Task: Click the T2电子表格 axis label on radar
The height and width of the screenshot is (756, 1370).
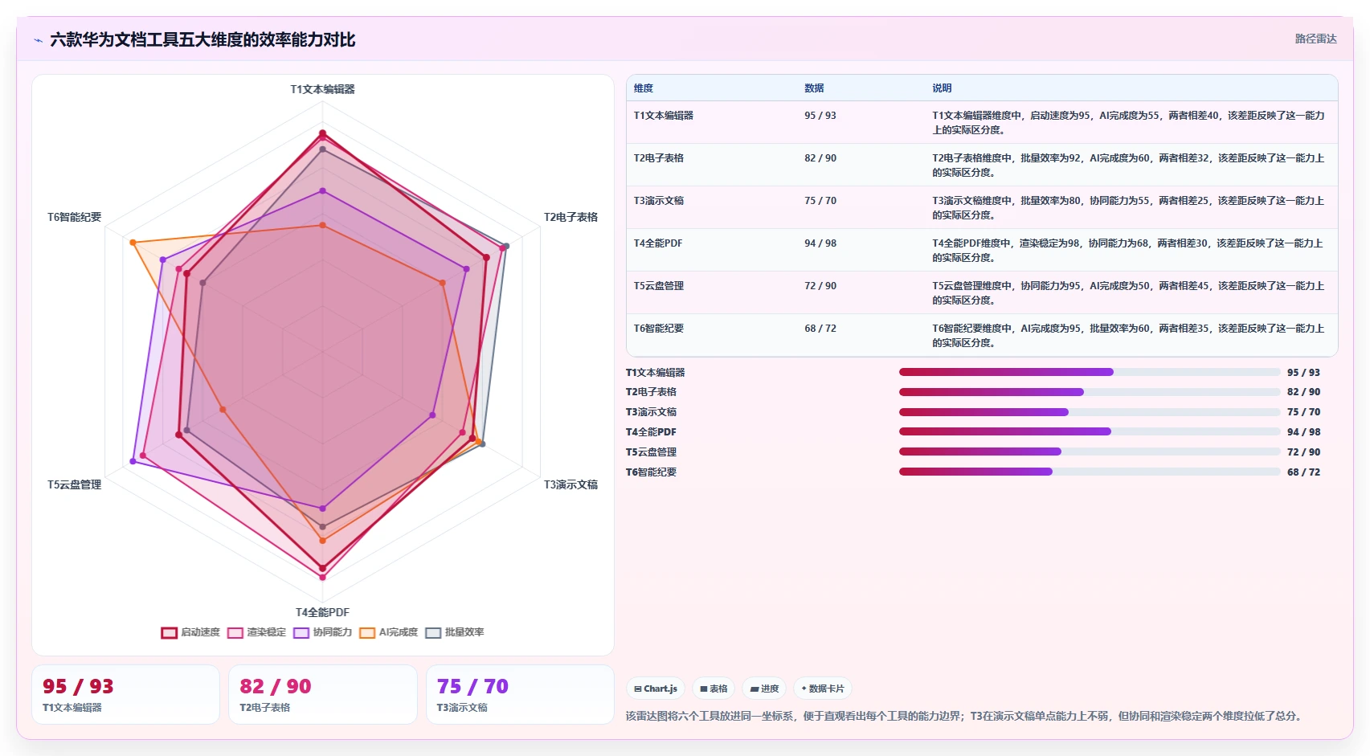Action: coord(570,217)
